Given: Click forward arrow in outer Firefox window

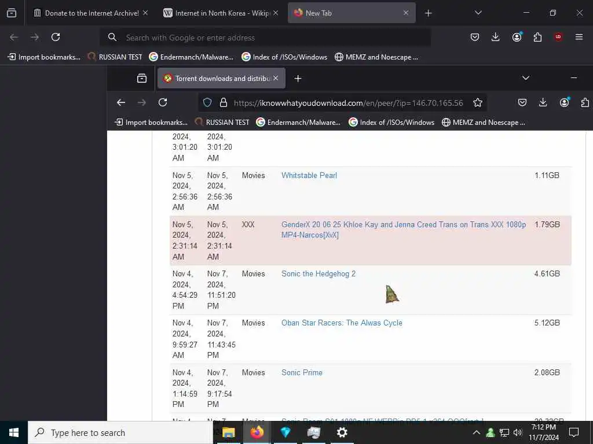Looking at the screenshot, I should [35, 37].
